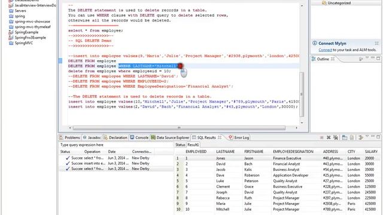Close the SQL Results tab with its X

click(220, 137)
